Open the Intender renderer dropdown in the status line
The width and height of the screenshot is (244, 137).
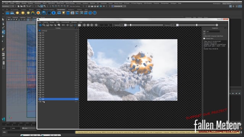[x=119, y=6]
